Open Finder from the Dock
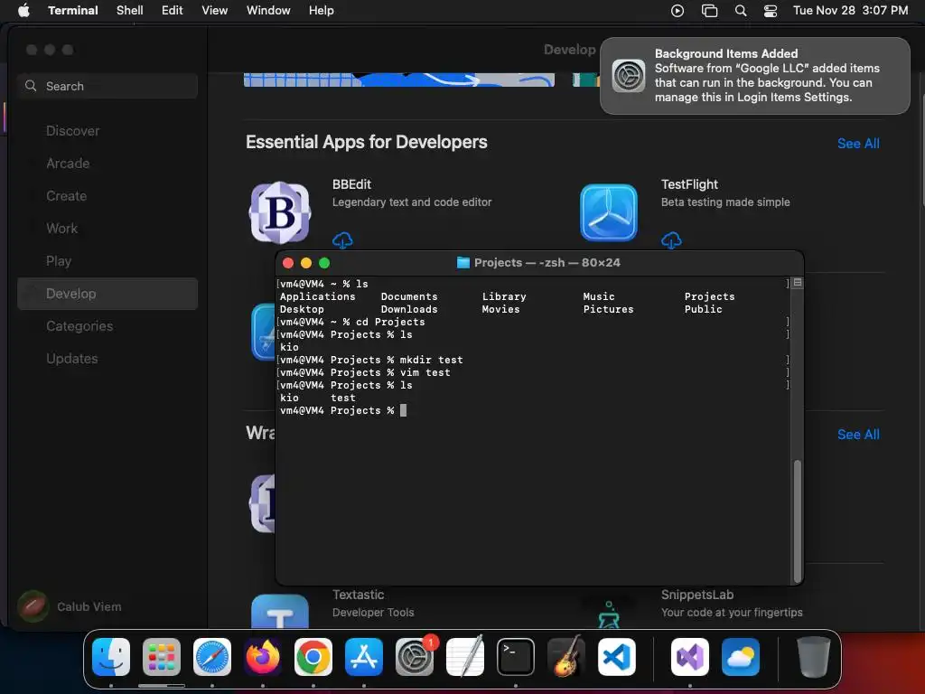The image size is (925, 694). click(111, 657)
